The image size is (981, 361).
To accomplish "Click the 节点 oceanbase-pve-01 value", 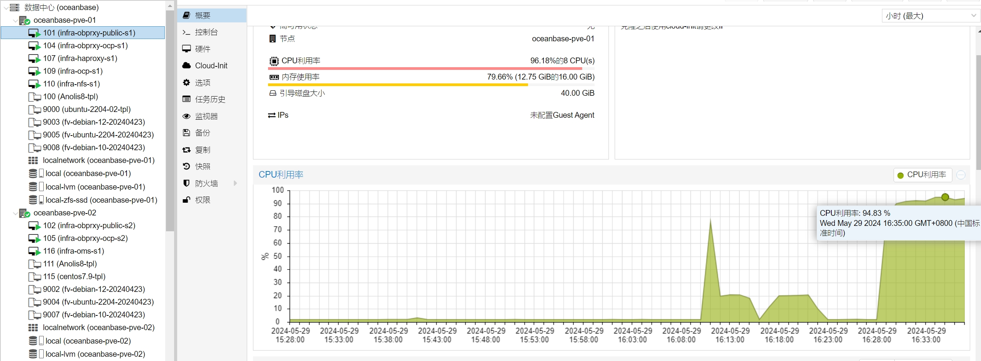I will 563,39.
